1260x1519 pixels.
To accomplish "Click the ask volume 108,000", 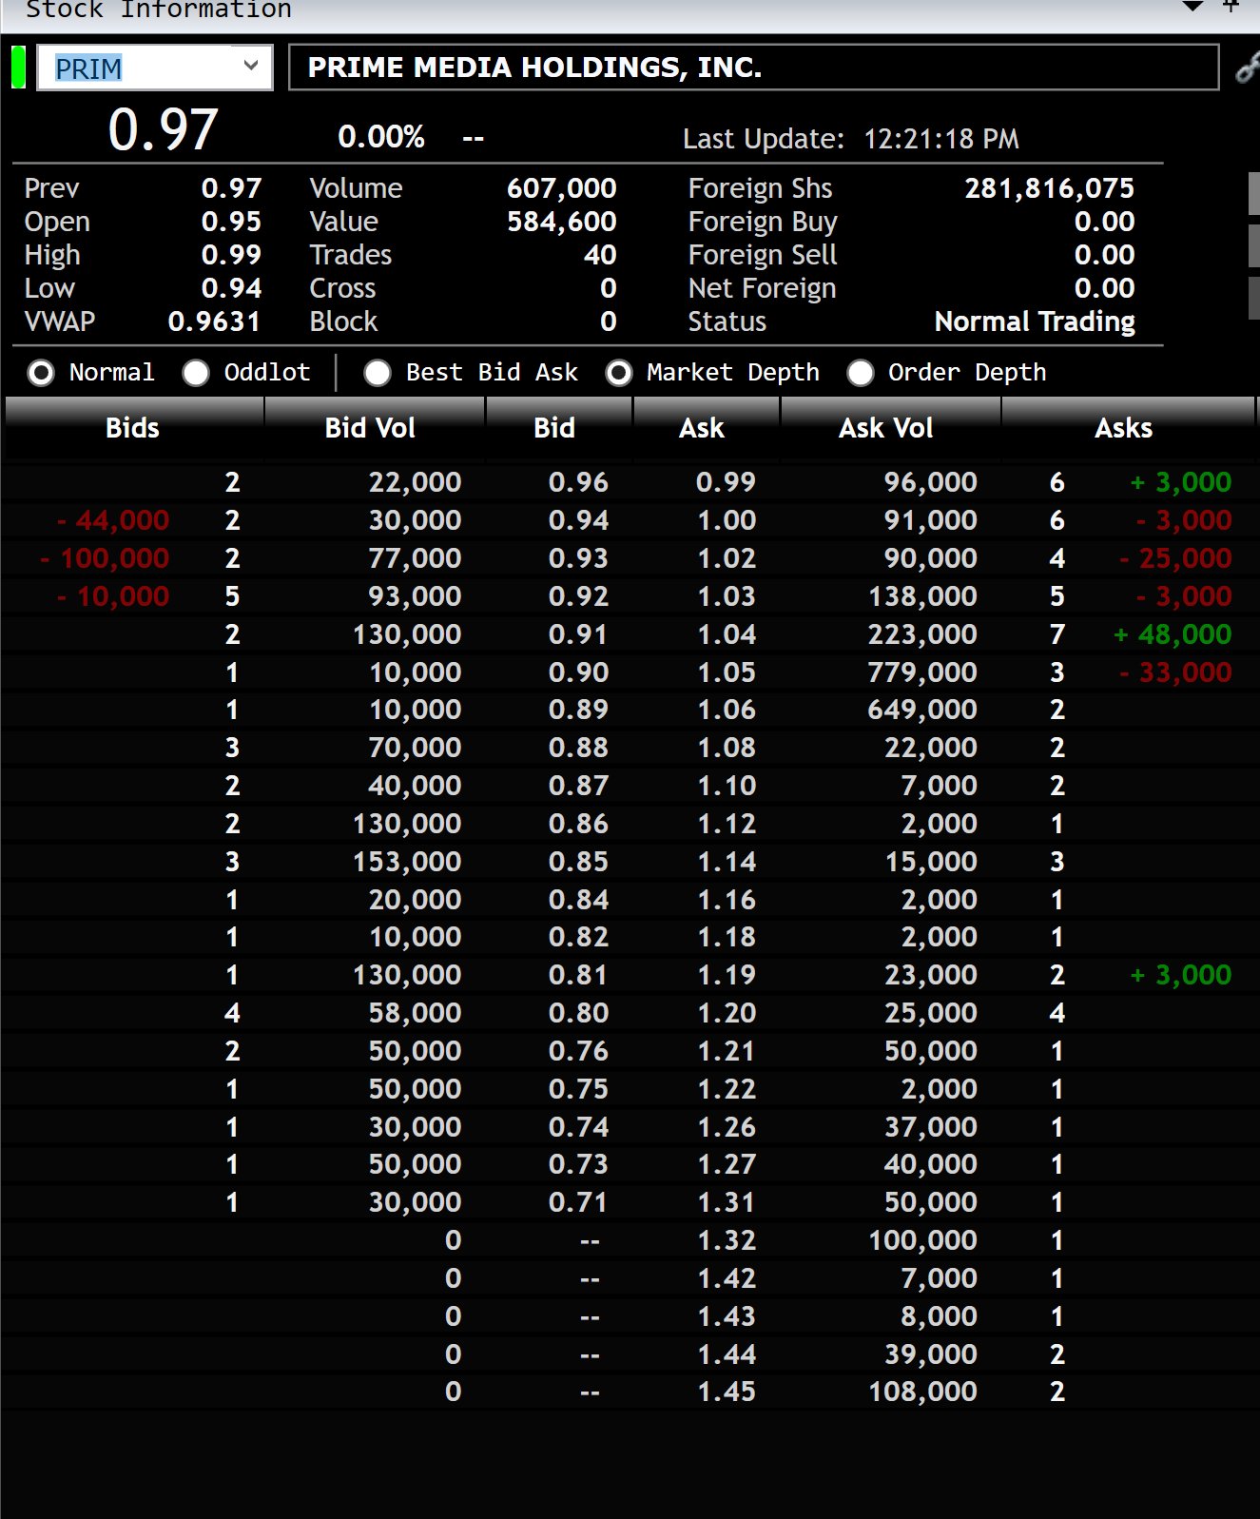I will tap(922, 1392).
